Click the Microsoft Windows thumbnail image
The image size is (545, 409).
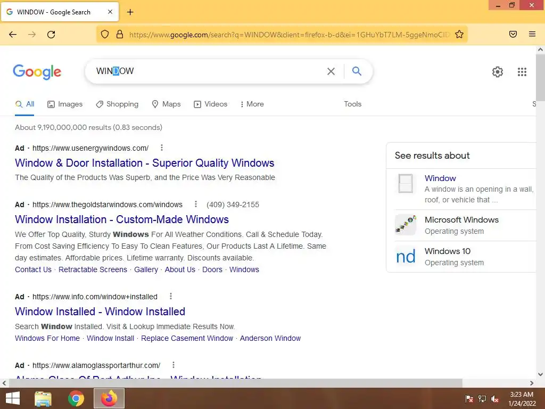pos(406,225)
